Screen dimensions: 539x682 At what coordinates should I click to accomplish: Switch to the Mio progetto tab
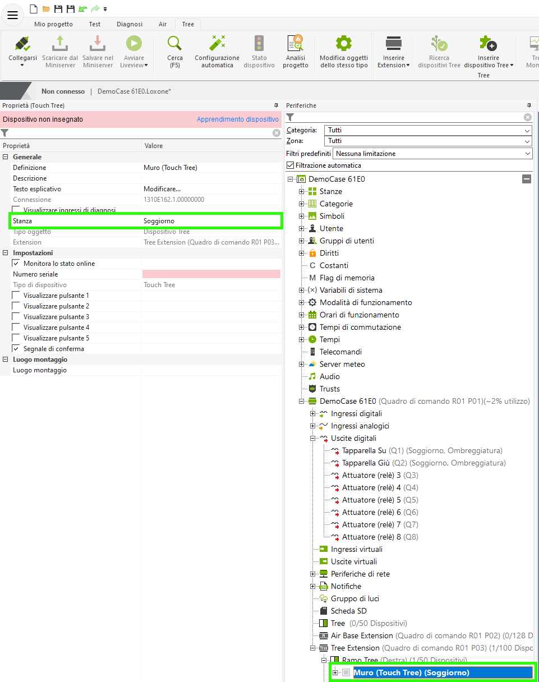coord(53,24)
